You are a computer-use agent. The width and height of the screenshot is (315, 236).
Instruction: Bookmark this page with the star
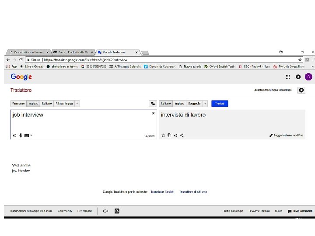coord(300,60)
